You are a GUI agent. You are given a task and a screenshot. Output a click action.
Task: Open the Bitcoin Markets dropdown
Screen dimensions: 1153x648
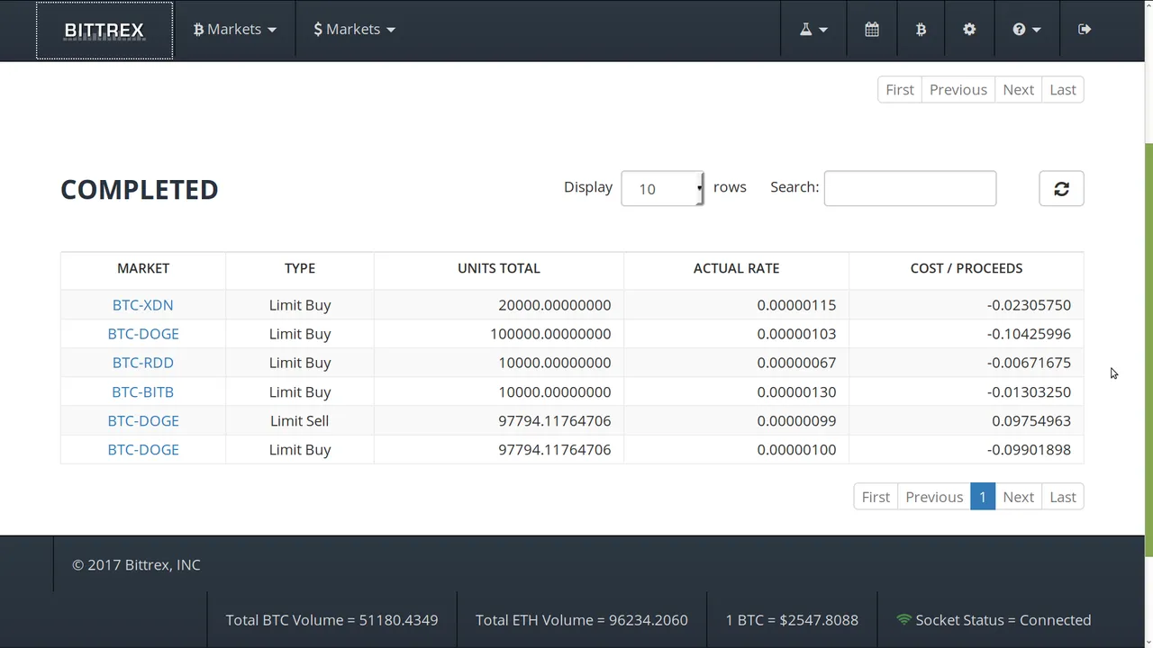pos(234,30)
